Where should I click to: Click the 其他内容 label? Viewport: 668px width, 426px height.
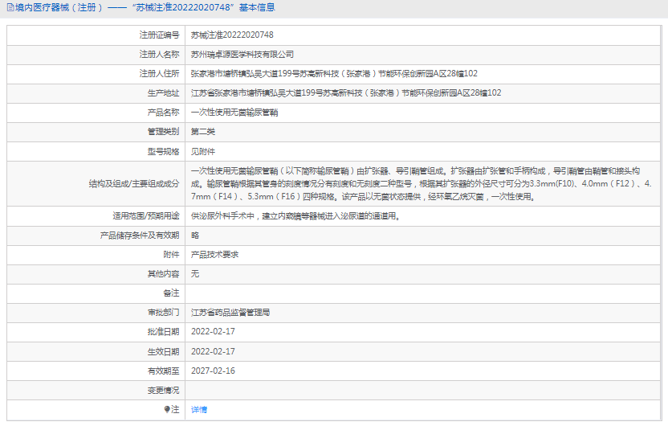click(164, 274)
